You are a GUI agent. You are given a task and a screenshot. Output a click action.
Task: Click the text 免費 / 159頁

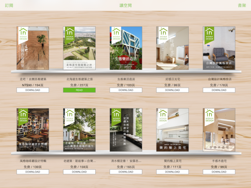[x=79, y=167]
